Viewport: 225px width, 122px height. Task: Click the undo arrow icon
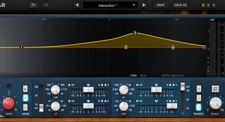[33, 5]
